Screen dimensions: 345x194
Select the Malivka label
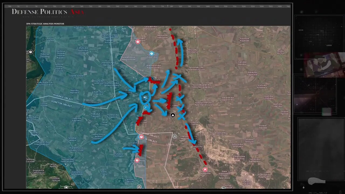click(x=74, y=91)
